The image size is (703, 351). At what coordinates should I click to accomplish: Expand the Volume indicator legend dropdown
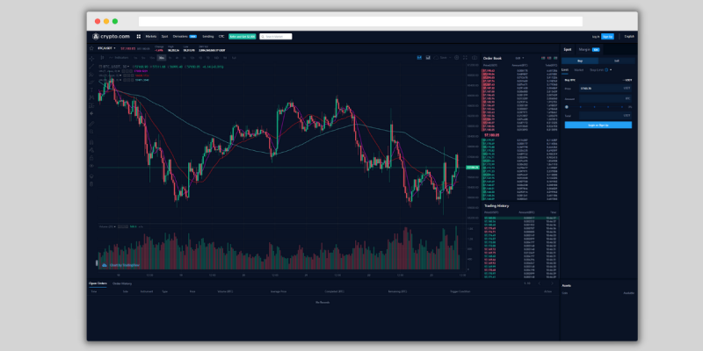[115, 226]
